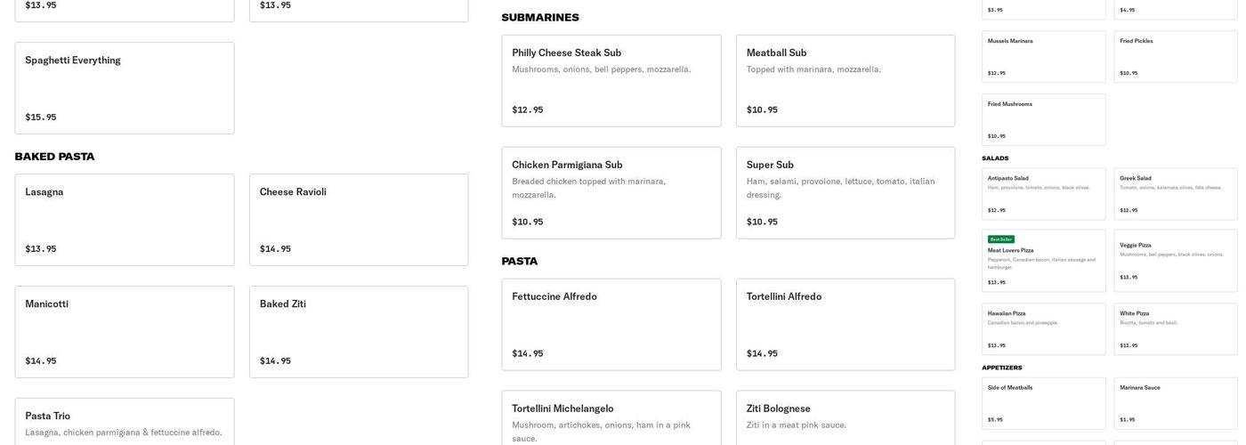Choose the Chicken Parmigiana Sub
The image size is (1246, 445).
pyautogui.click(x=611, y=192)
